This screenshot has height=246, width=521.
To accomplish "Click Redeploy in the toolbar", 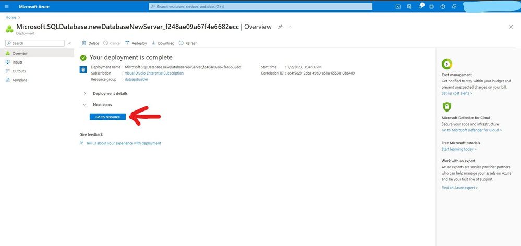I will [x=136, y=43].
